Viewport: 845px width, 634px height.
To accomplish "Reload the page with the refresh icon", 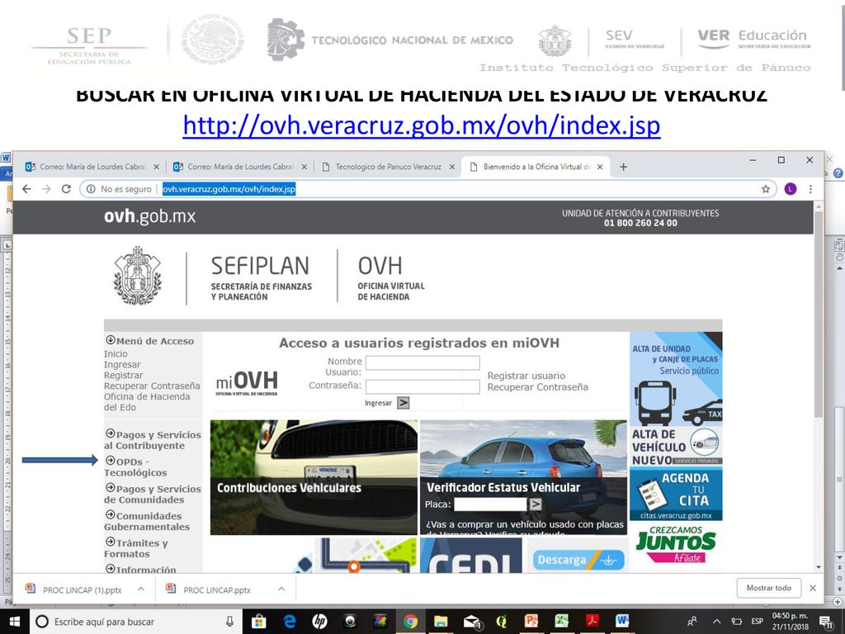I will [x=66, y=189].
